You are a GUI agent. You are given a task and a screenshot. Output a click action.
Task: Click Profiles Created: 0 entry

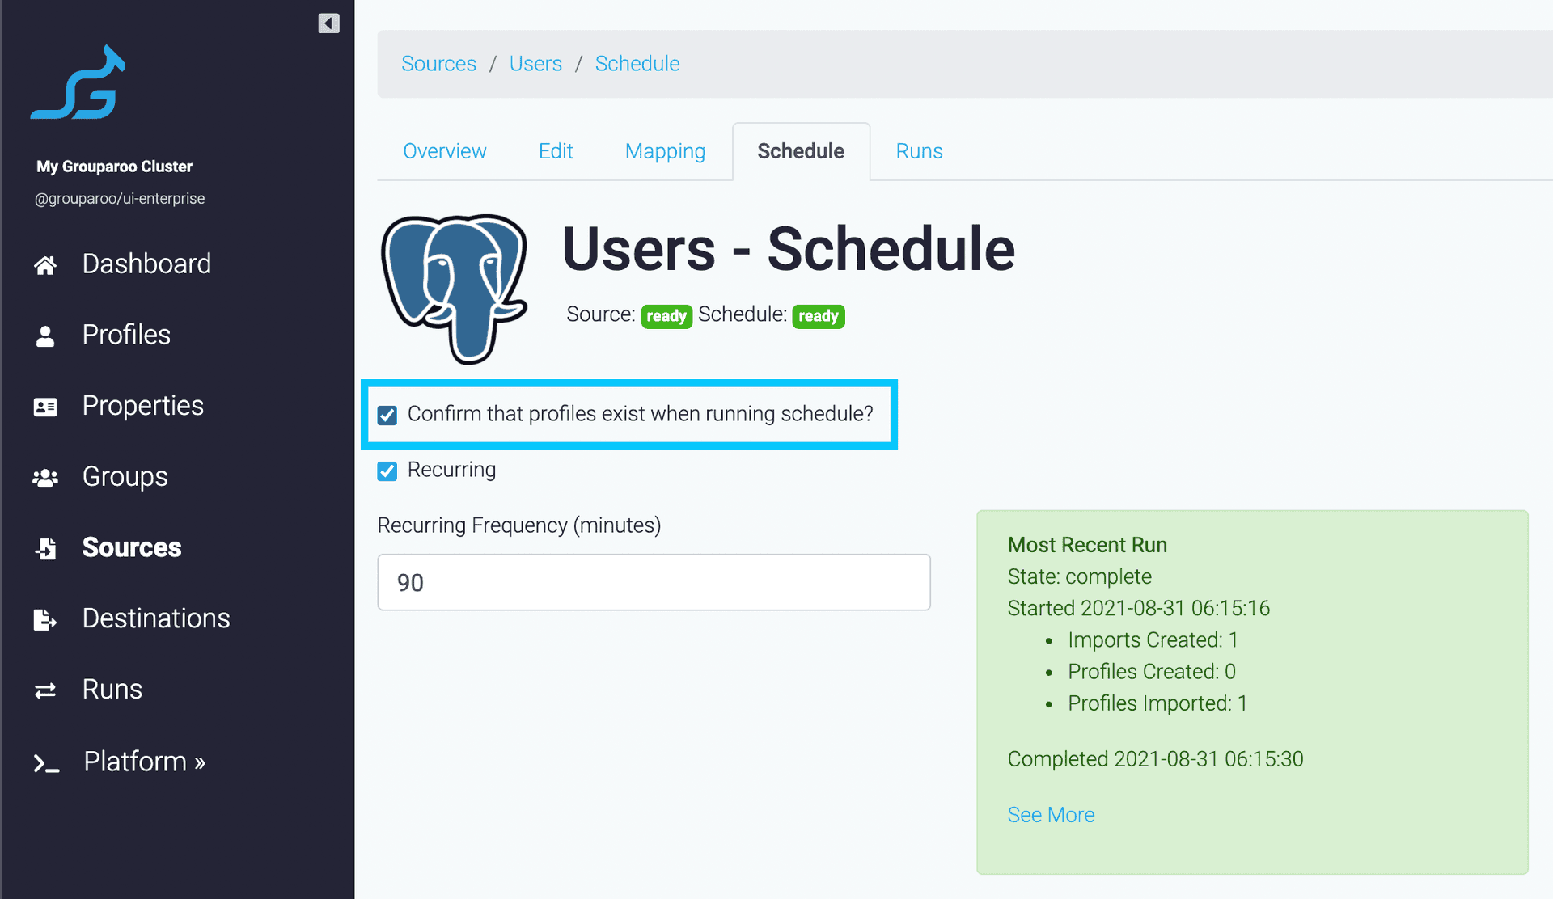[x=1152, y=671]
